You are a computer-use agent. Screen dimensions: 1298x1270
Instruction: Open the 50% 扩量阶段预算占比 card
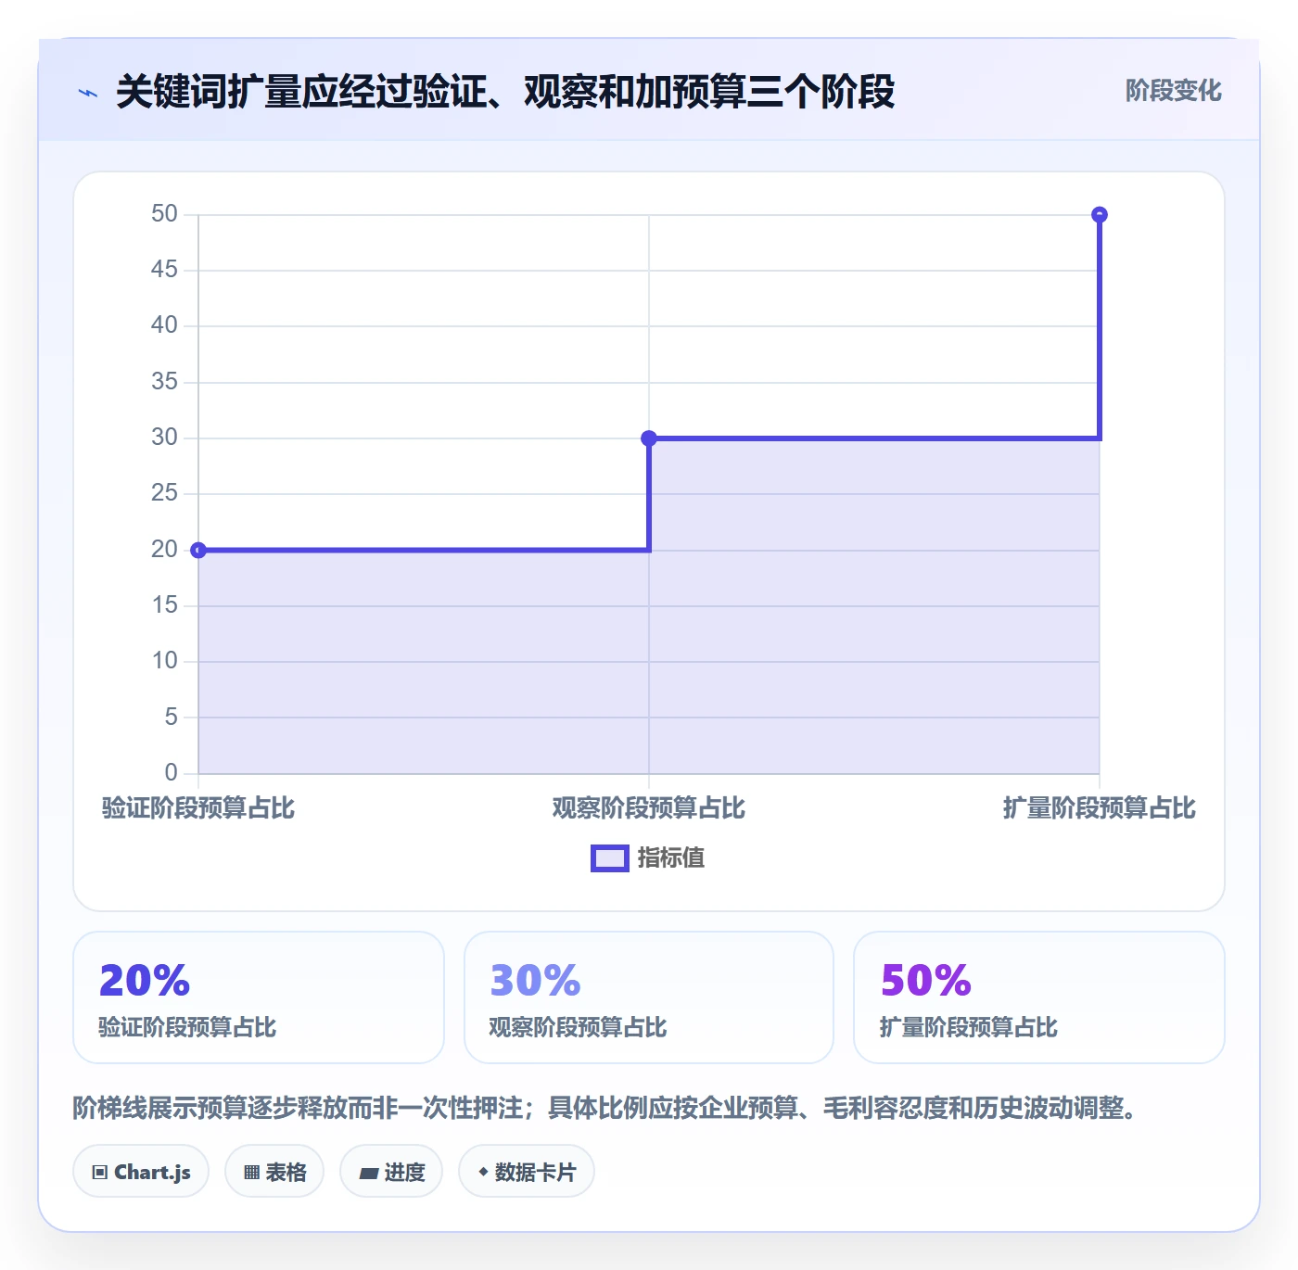(x=1039, y=997)
